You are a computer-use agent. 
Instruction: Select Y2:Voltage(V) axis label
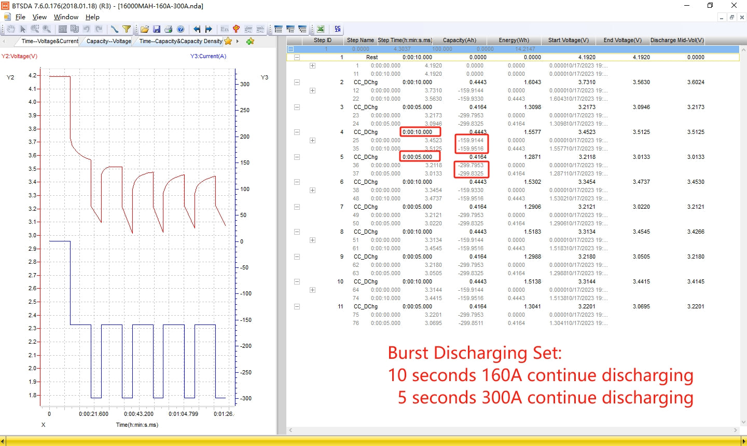[19, 56]
